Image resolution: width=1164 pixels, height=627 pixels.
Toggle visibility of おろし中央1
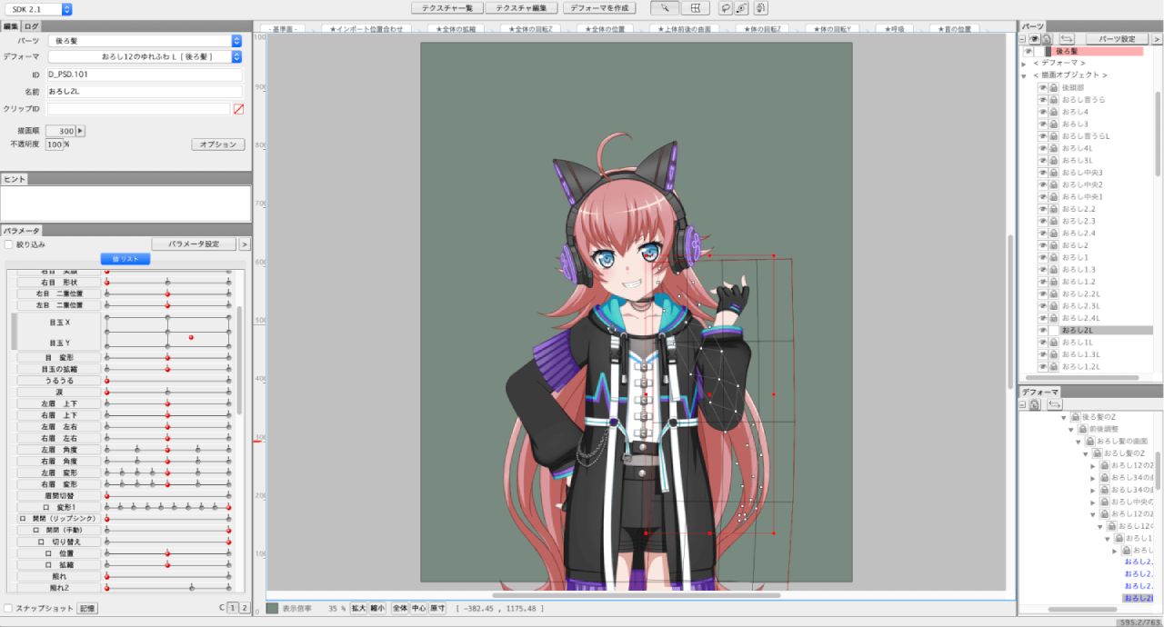pyautogui.click(x=1042, y=196)
